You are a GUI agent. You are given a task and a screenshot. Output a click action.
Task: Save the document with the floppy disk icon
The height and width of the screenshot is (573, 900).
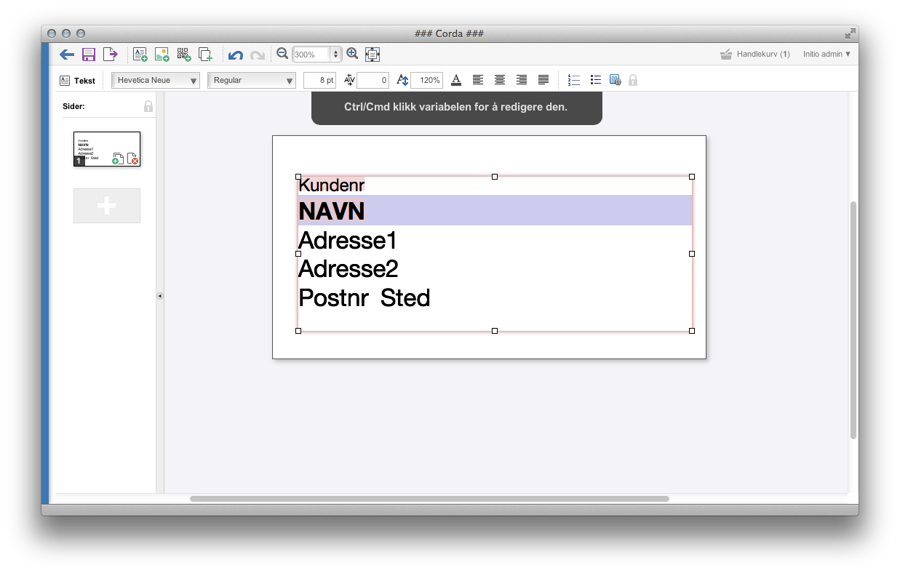89,55
